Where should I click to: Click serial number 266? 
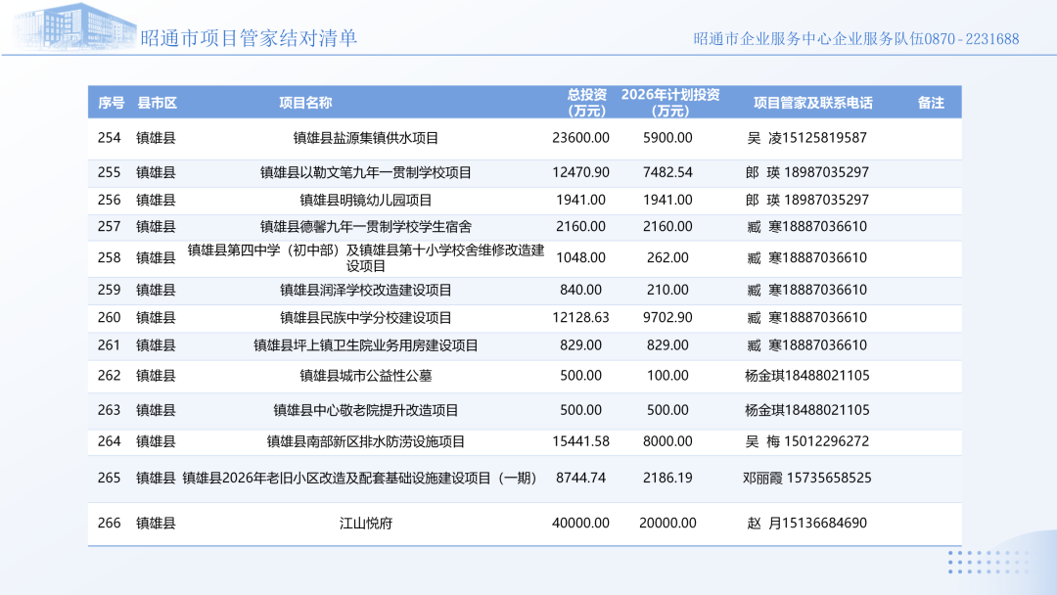(110, 523)
